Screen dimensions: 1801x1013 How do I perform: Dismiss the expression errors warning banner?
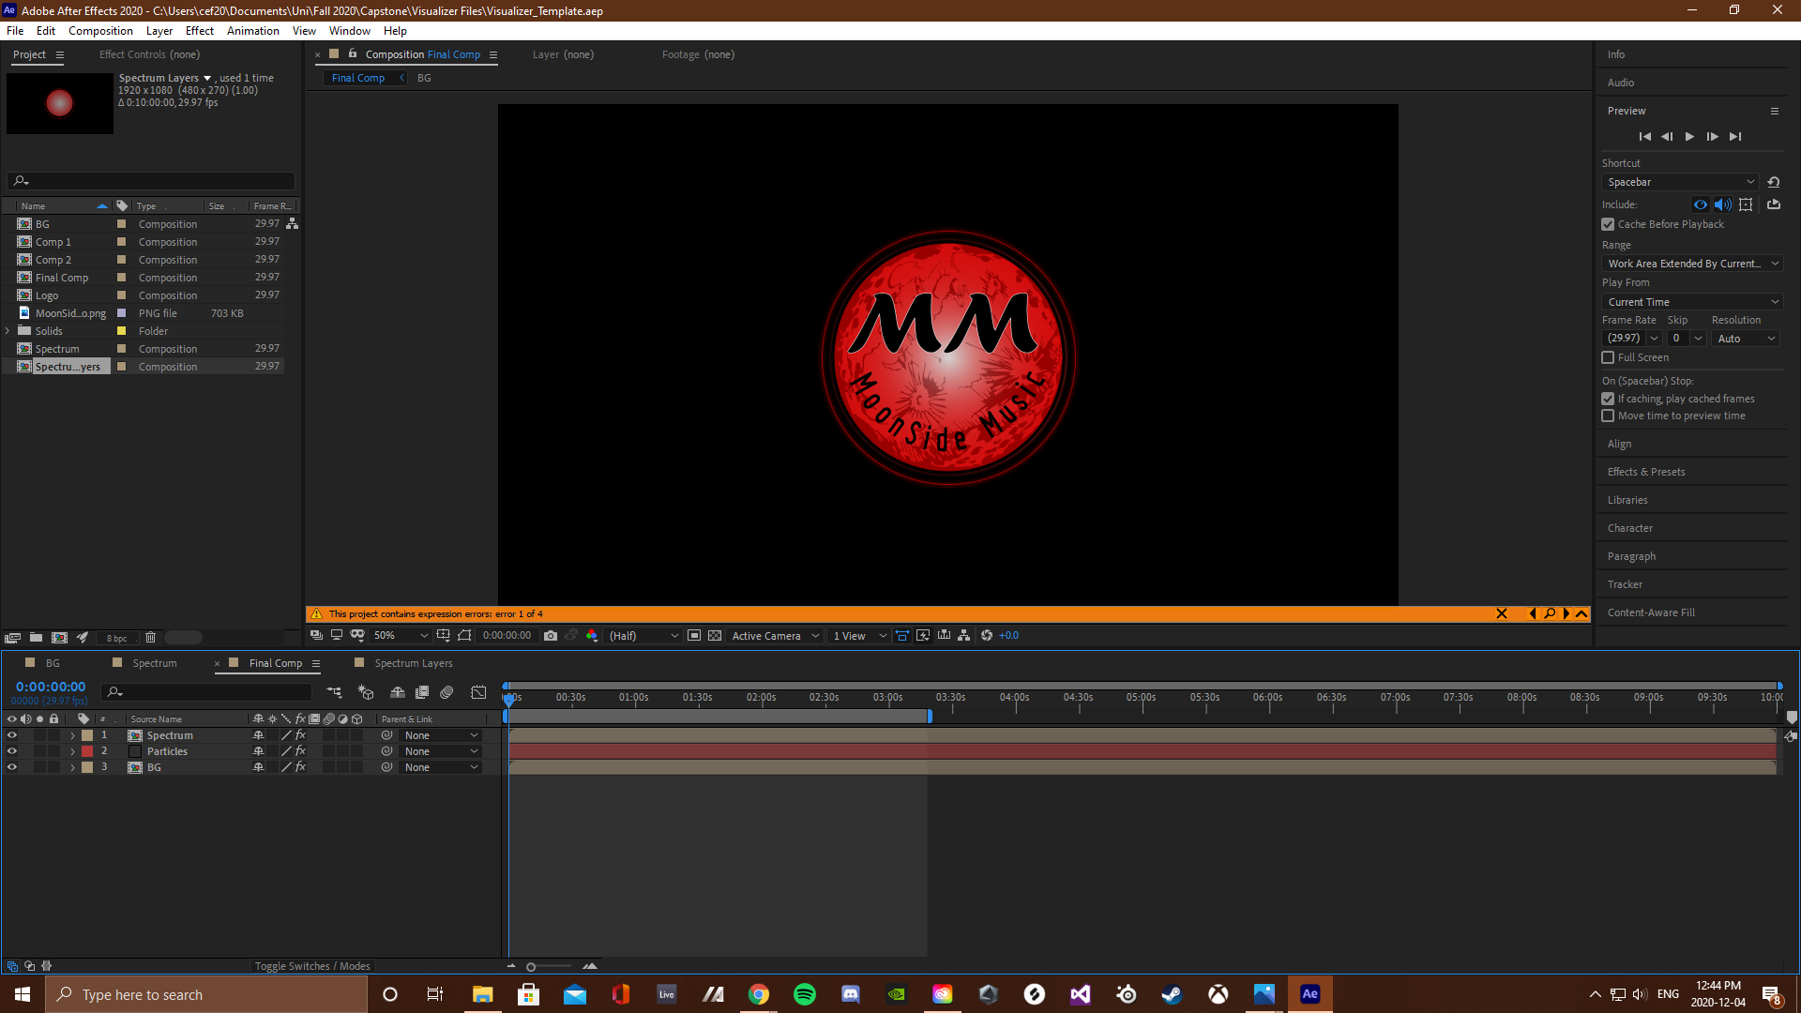point(1501,614)
